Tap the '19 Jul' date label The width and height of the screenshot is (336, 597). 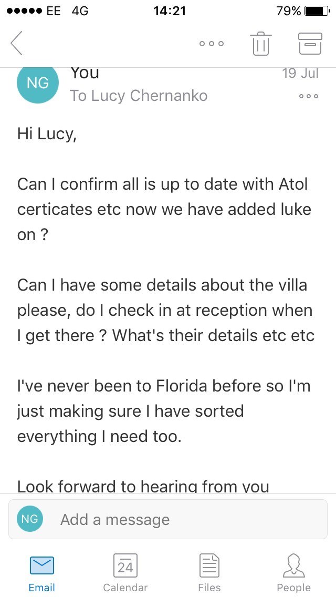[300, 74]
